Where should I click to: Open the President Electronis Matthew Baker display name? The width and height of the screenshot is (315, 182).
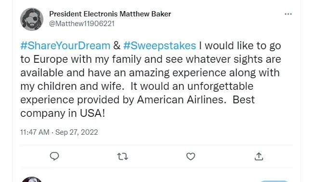110,14
